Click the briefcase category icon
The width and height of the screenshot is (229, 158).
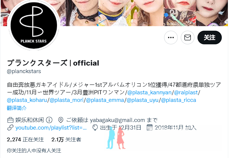[10, 120]
